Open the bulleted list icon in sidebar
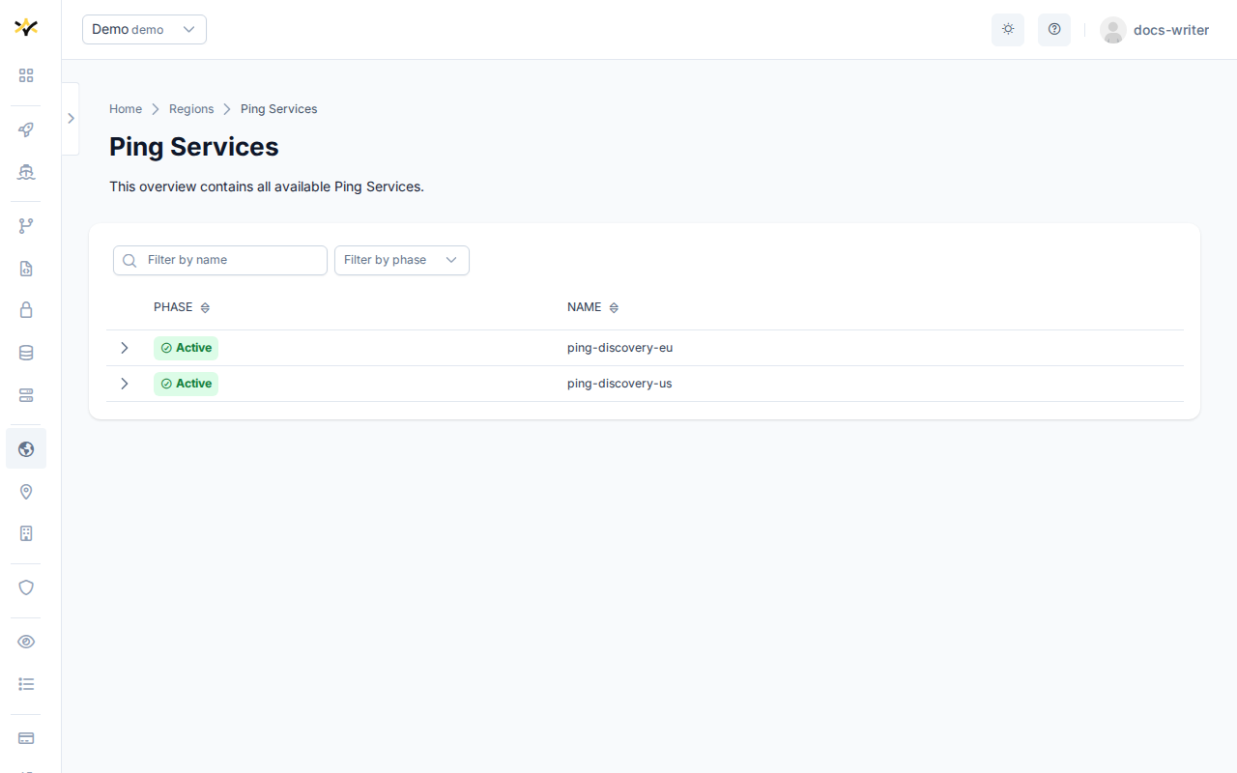The image size is (1237, 773). (26, 684)
